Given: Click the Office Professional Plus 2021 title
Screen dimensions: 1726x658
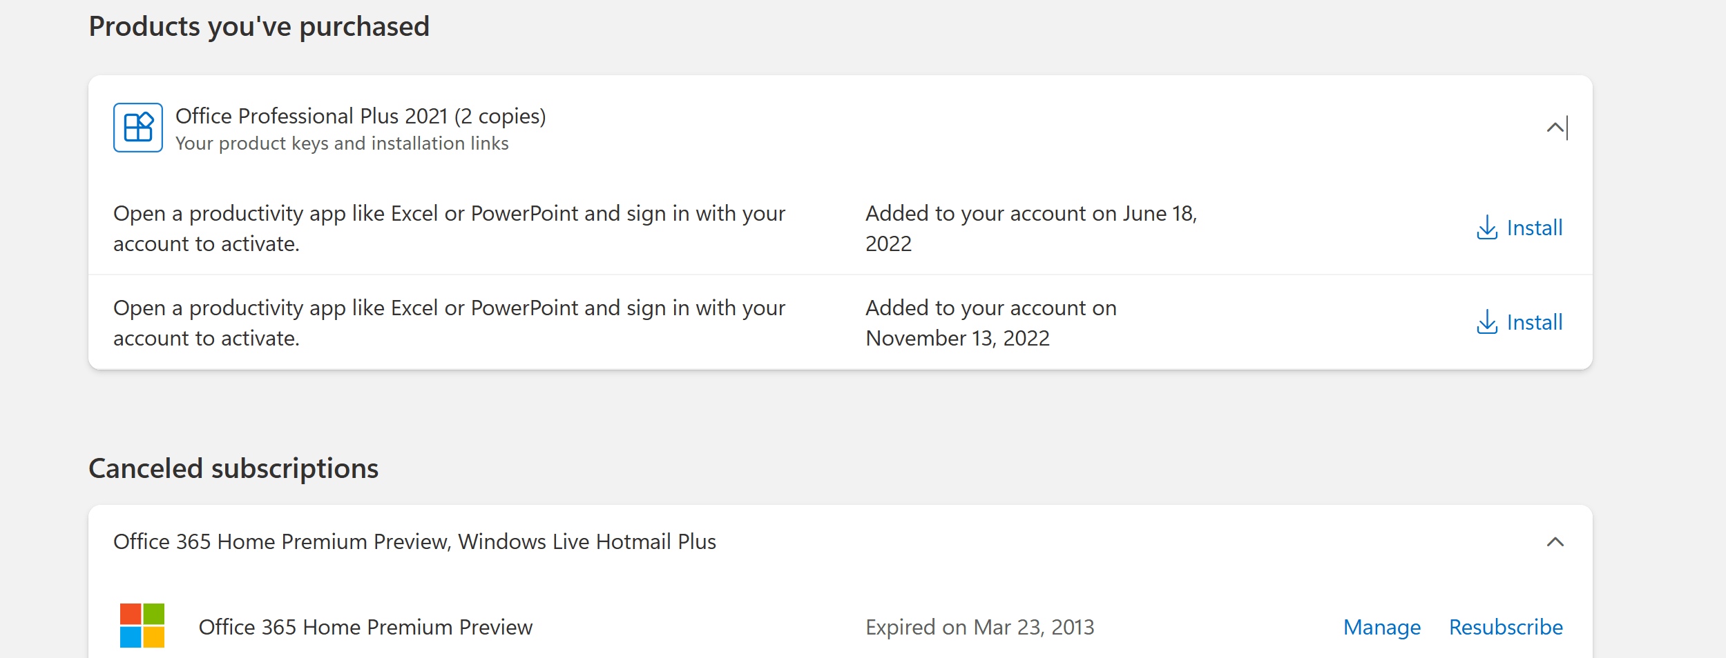Looking at the screenshot, I should (361, 116).
